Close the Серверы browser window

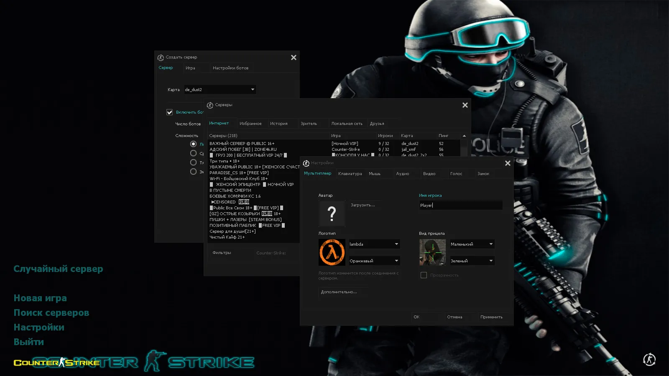pyautogui.click(x=465, y=105)
